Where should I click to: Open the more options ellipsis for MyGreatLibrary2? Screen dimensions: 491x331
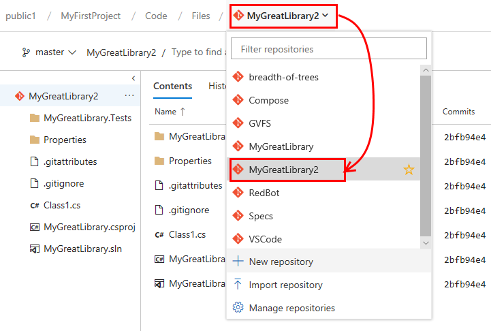(x=129, y=96)
